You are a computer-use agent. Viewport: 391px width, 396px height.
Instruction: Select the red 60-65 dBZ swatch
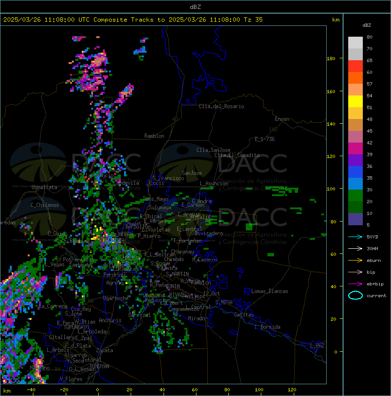(355, 66)
